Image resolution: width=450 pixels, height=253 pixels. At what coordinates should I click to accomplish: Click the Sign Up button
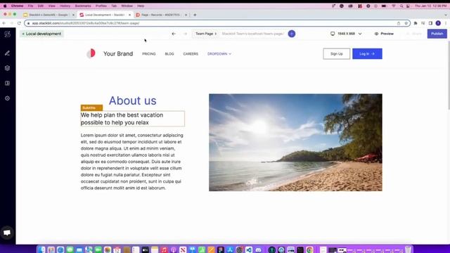pyautogui.click(x=336, y=53)
